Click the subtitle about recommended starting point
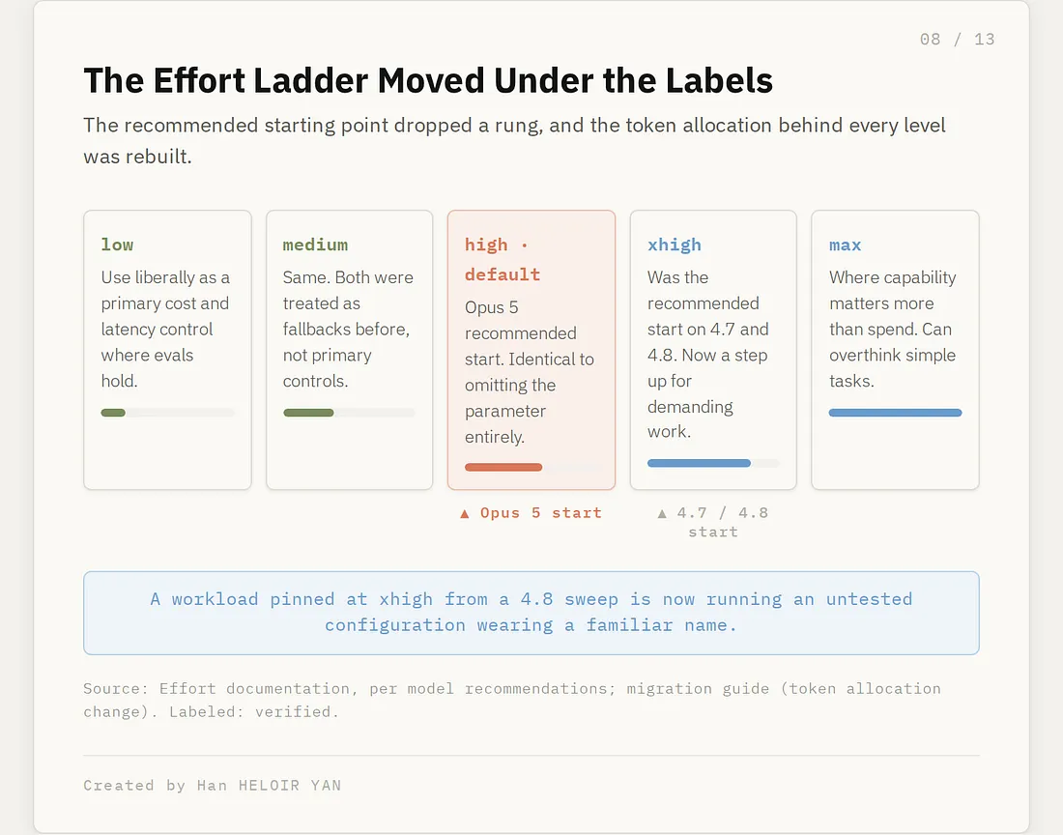 (514, 140)
